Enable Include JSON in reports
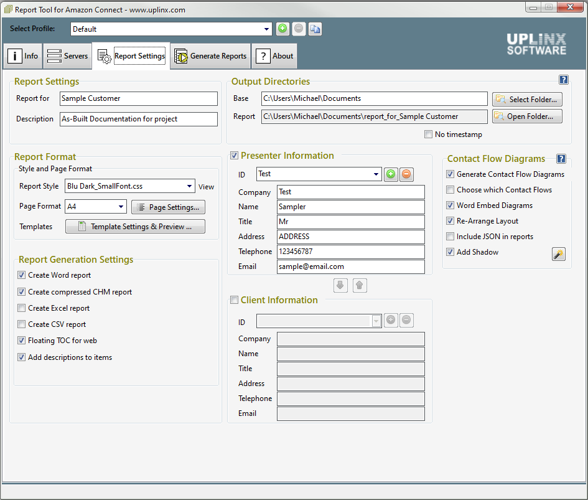This screenshot has height=500, width=588. (450, 237)
